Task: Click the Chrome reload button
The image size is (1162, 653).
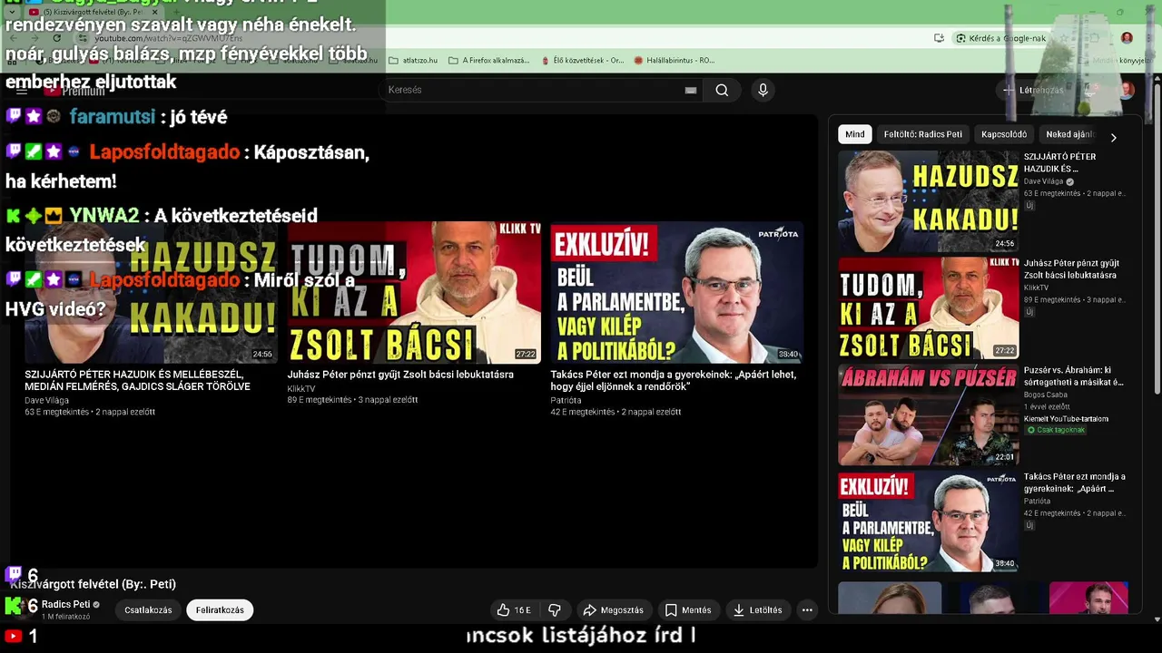Action: [56, 38]
